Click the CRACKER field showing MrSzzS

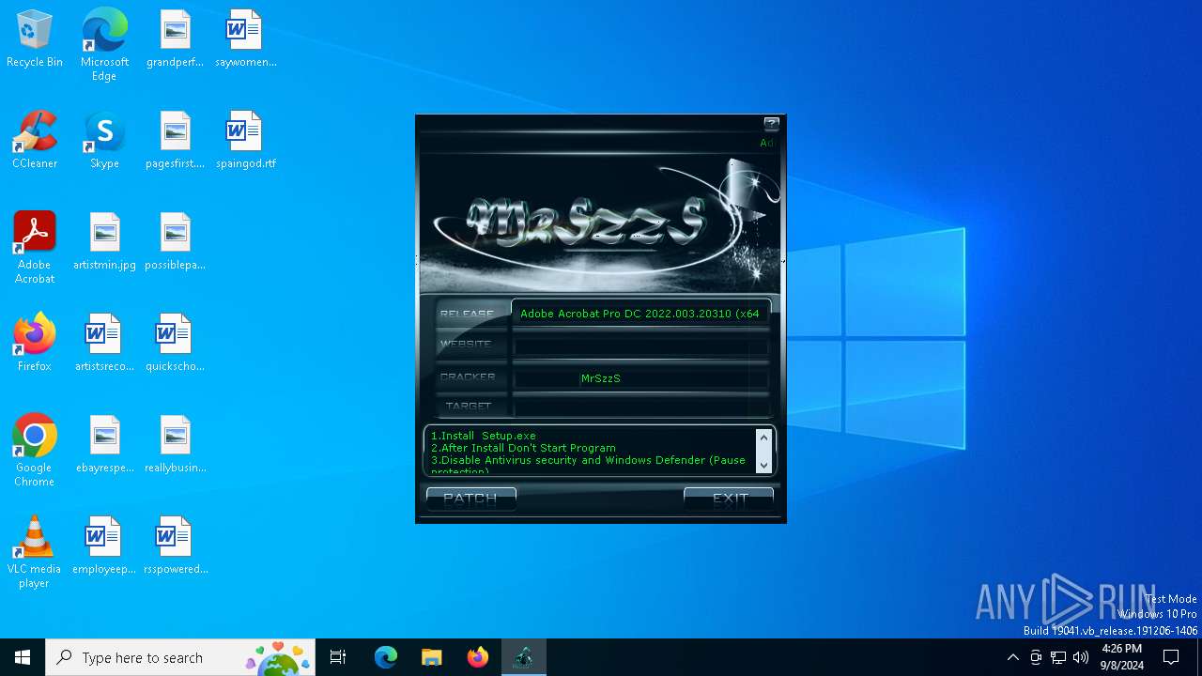(x=640, y=377)
